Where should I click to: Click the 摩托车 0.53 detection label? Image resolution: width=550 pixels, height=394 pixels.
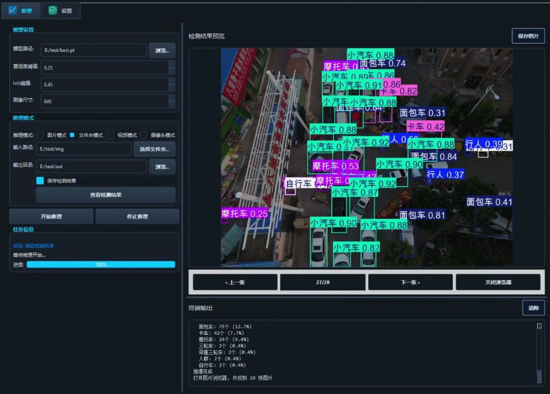[335, 166]
